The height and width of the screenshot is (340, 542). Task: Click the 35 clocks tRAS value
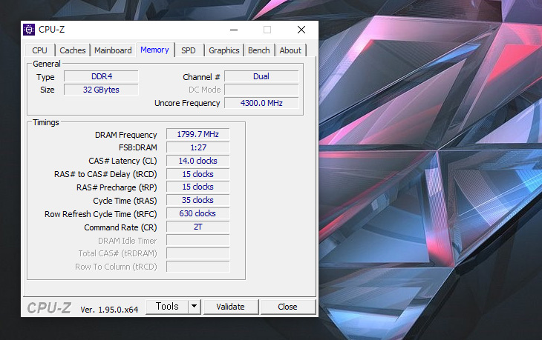click(x=197, y=200)
